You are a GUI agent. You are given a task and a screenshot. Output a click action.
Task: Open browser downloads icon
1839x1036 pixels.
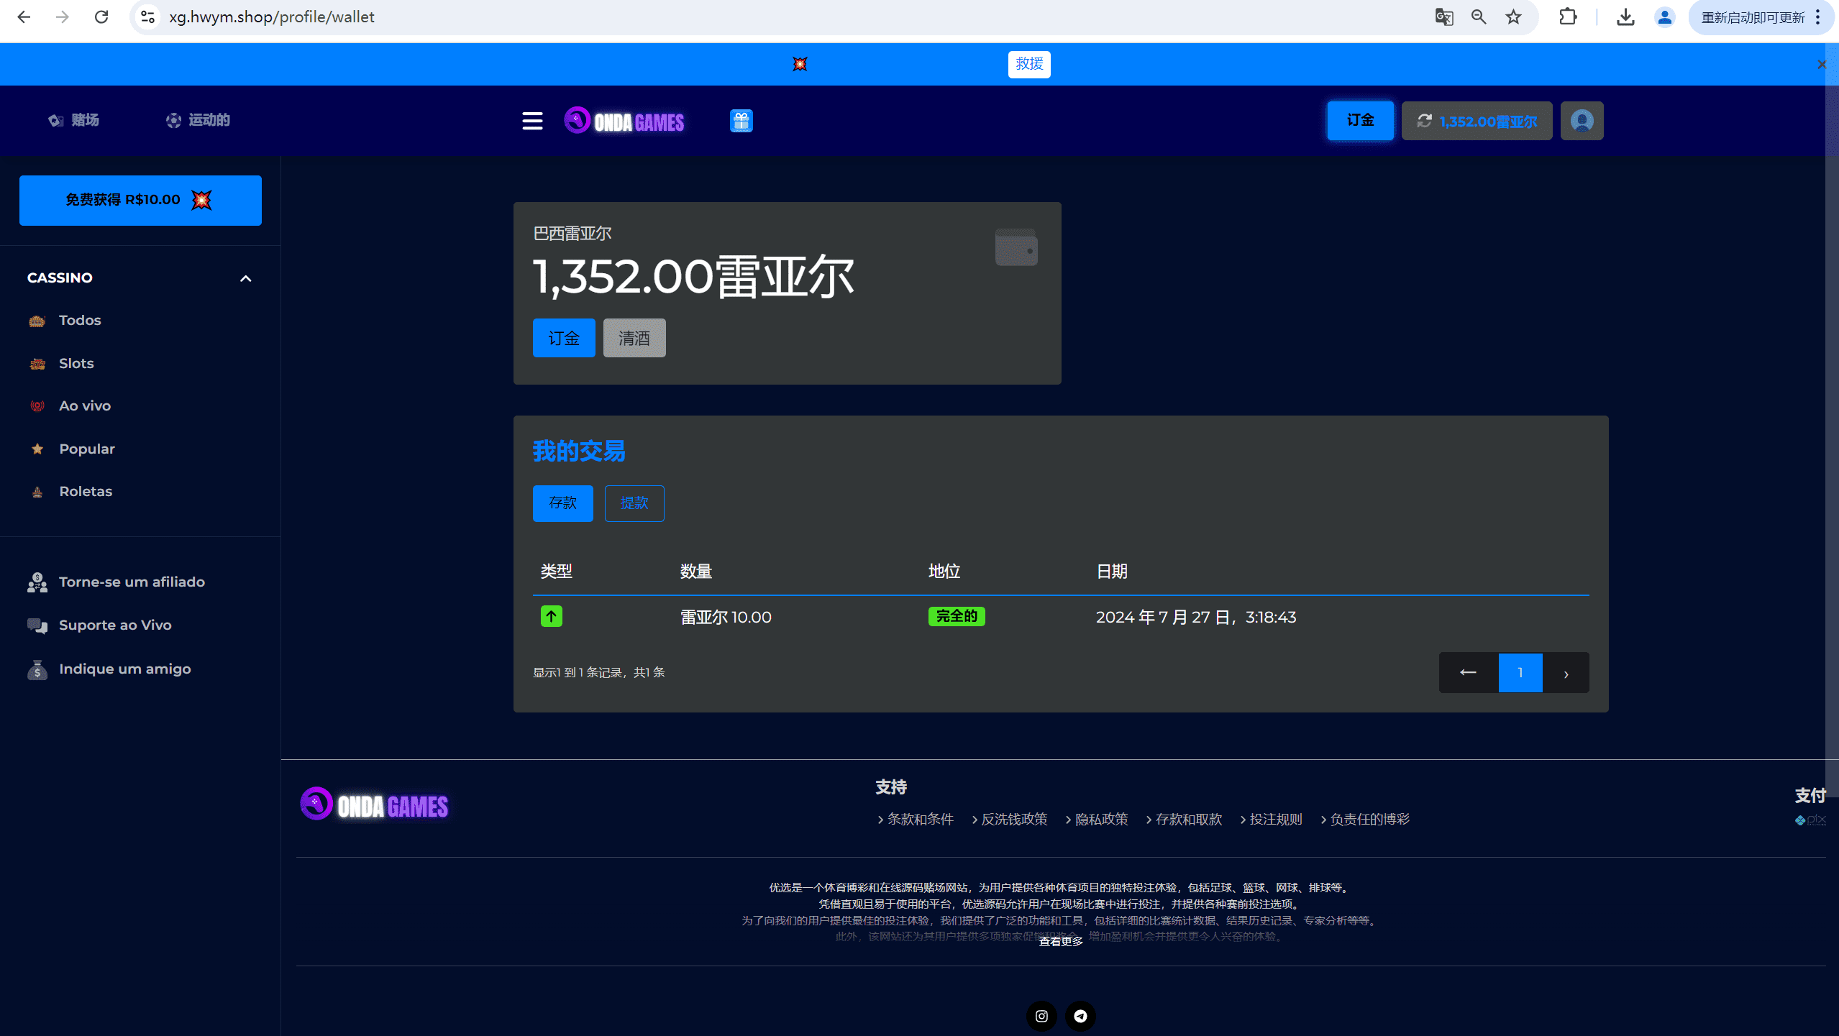click(x=1625, y=17)
